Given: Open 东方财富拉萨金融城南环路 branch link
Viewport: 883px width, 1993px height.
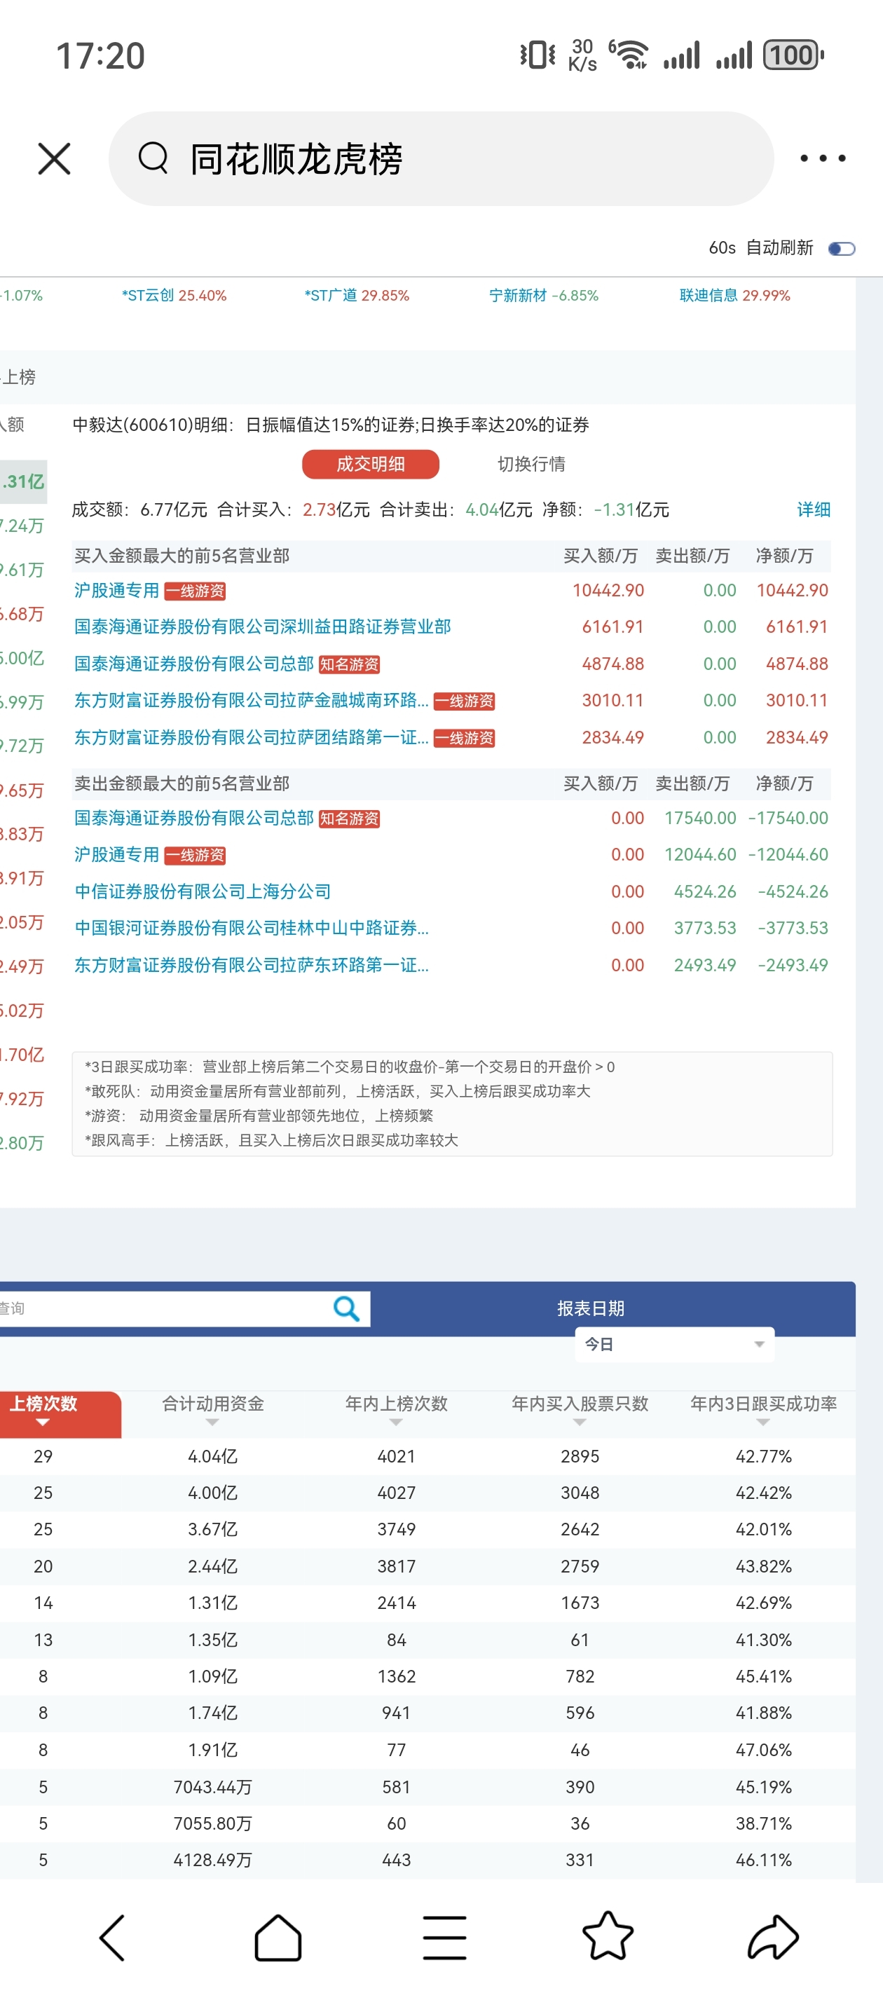Looking at the screenshot, I should (x=252, y=700).
